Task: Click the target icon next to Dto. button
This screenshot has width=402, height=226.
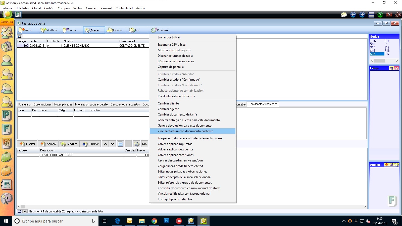Action: [136, 144]
